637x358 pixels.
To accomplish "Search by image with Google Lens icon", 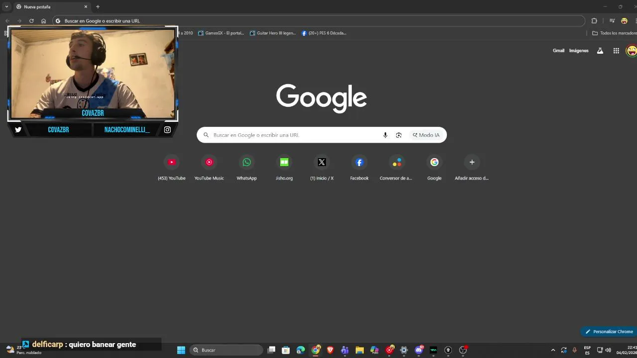I will click(x=399, y=135).
